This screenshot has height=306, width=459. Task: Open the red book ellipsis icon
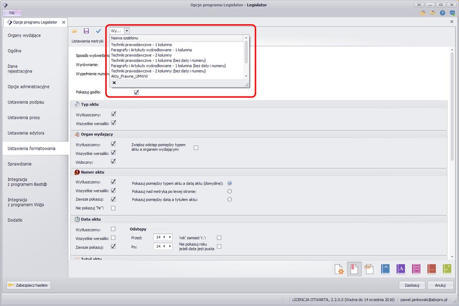[x=432, y=269]
